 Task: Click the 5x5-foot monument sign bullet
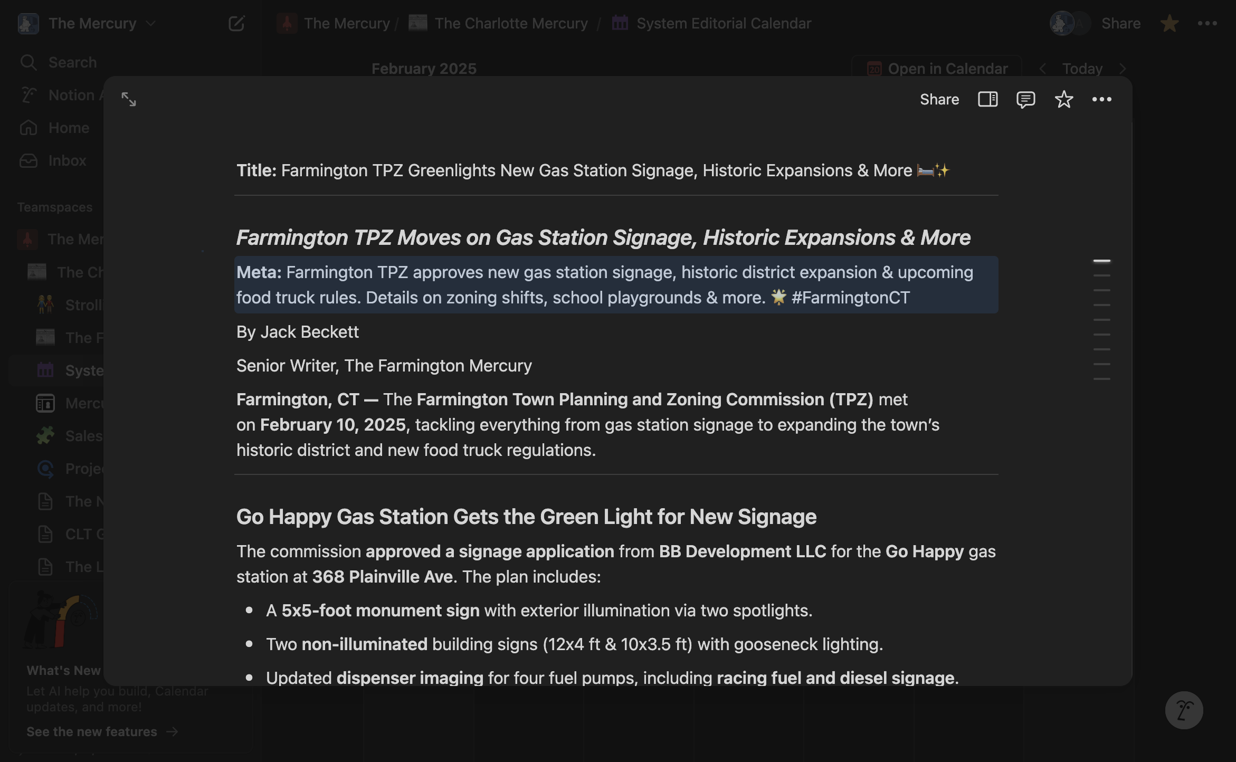539,611
